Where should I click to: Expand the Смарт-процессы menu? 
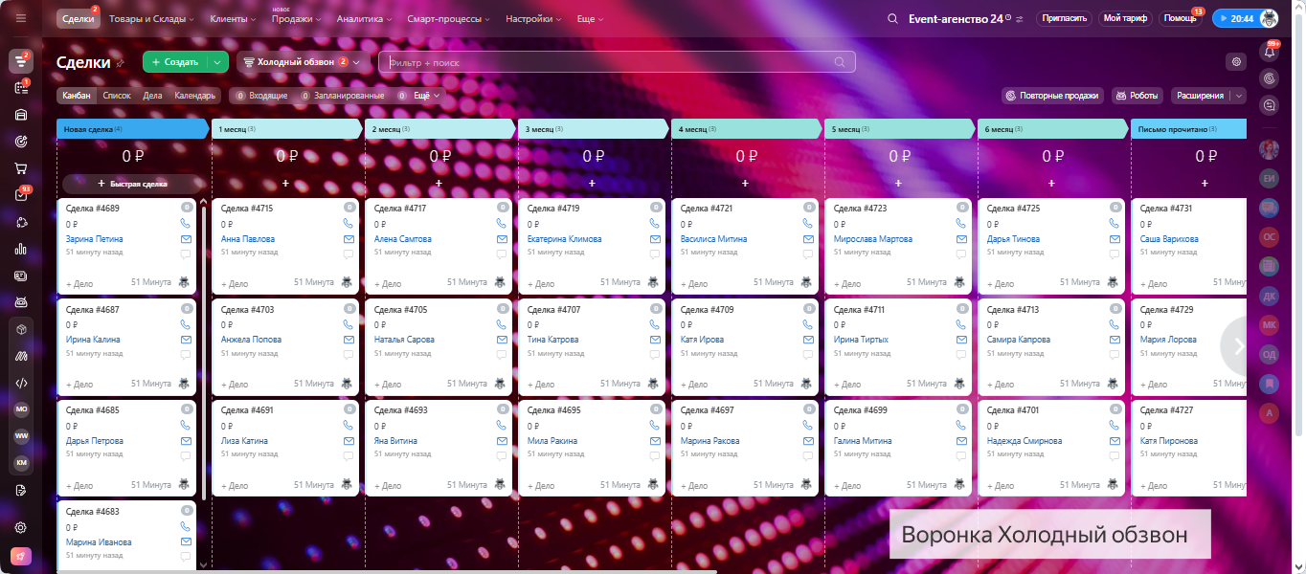tap(449, 18)
